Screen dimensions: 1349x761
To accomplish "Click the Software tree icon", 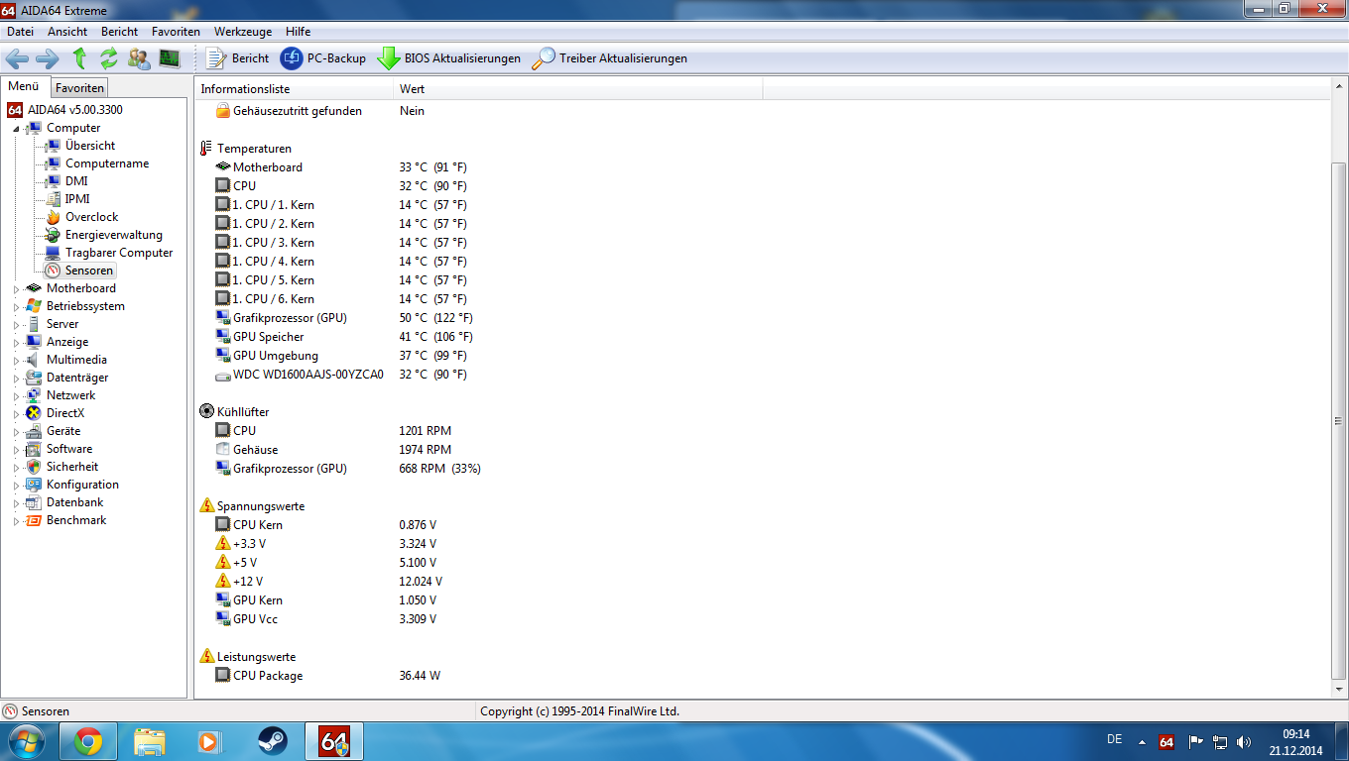I will point(34,449).
